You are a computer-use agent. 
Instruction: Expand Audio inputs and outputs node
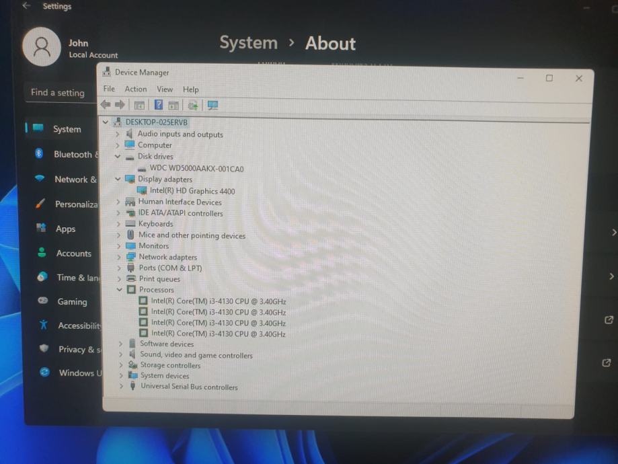pyautogui.click(x=117, y=134)
